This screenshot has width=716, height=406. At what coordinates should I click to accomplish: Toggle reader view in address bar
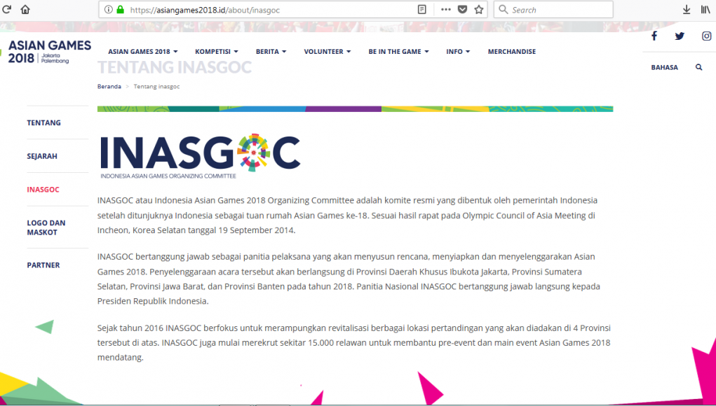(x=421, y=10)
